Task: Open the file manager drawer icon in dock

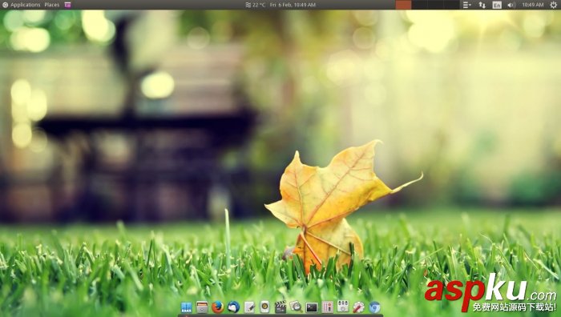Action: coord(202,307)
